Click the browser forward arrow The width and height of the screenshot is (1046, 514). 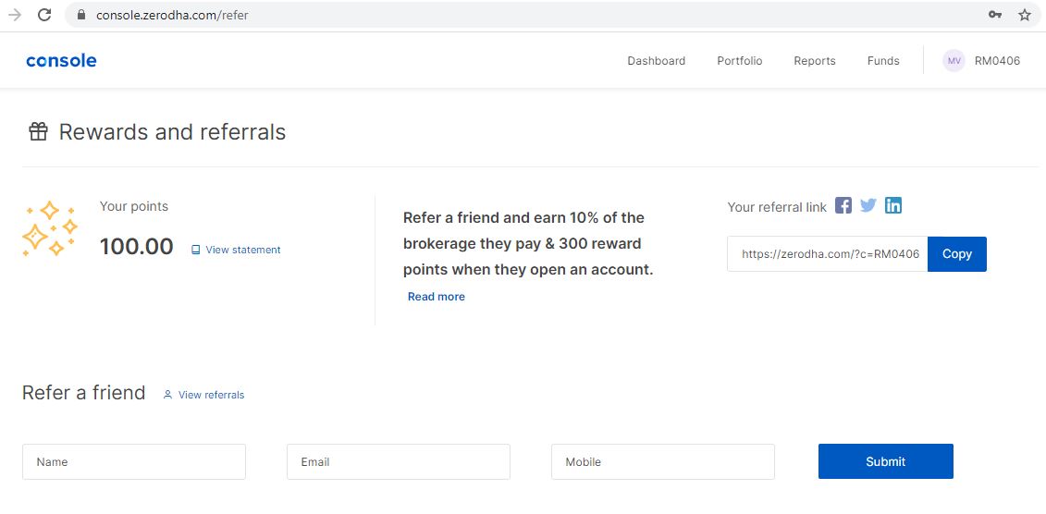click(x=15, y=15)
